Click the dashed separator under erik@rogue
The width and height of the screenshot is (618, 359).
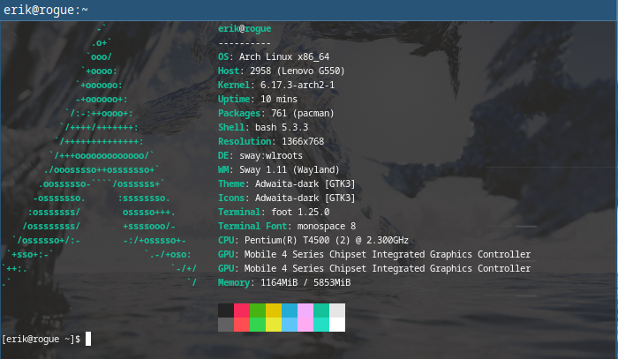(x=245, y=43)
